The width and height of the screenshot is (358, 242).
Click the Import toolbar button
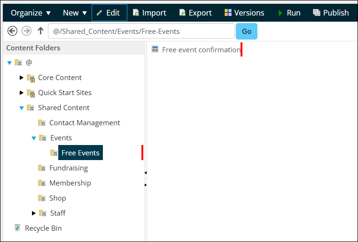coord(149,13)
